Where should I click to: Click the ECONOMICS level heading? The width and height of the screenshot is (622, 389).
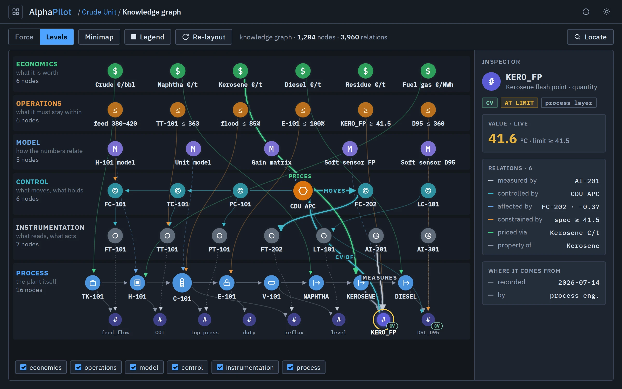point(37,64)
